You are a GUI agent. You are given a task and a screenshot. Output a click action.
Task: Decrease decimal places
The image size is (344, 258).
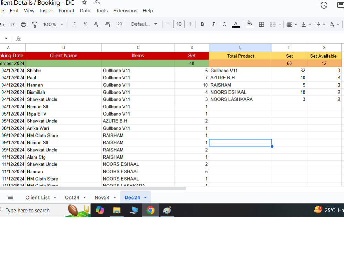(x=96, y=24)
